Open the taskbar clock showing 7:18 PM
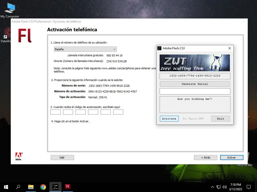 235,187
